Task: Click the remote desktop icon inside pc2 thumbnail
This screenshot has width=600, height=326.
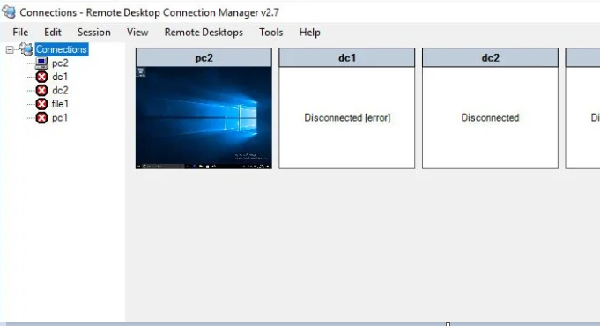Action: tap(141, 72)
